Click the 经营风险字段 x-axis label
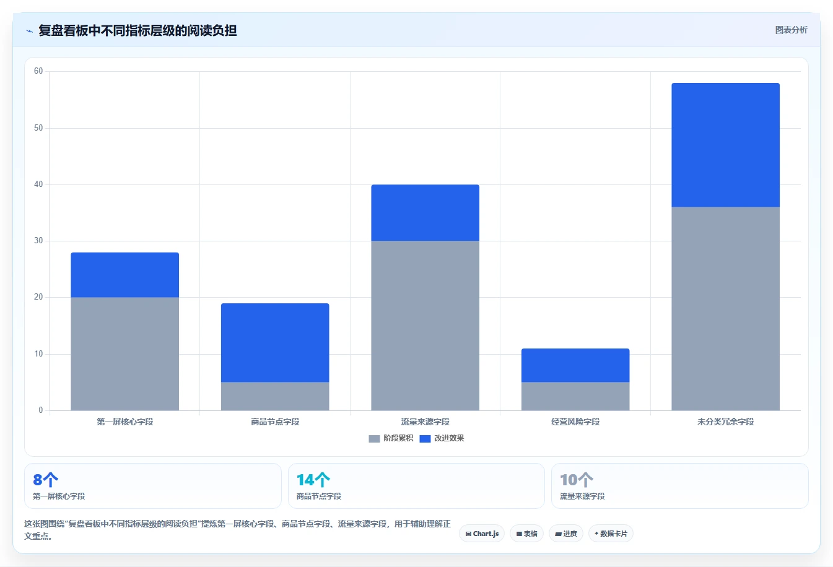The height and width of the screenshot is (567, 833). click(x=575, y=422)
